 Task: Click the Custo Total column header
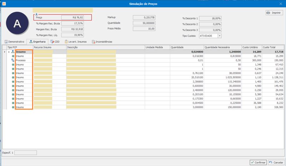coord(273,47)
